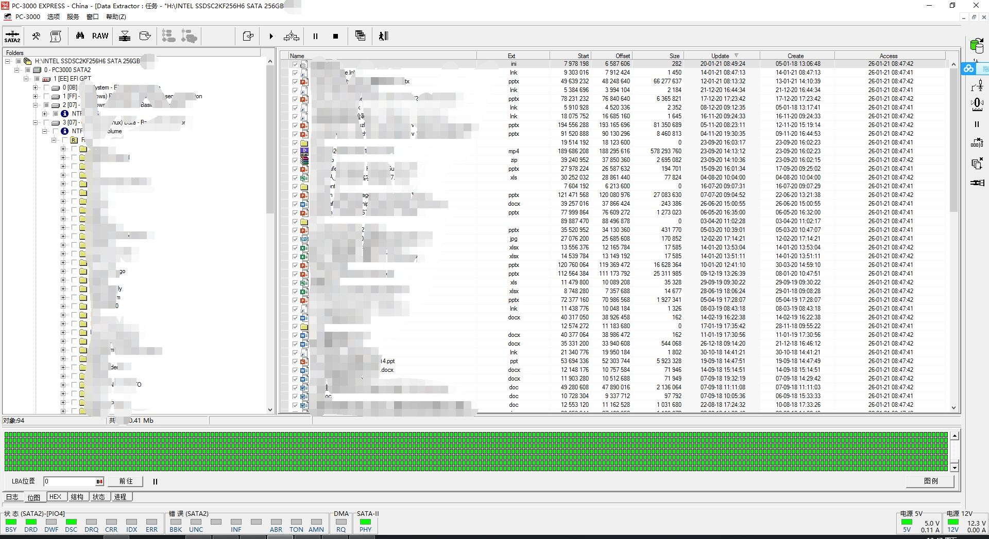The width and height of the screenshot is (989, 539).
Task: Collapse the 0 - PC3000 SATA2 node
Action: click(x=17, y=70)
